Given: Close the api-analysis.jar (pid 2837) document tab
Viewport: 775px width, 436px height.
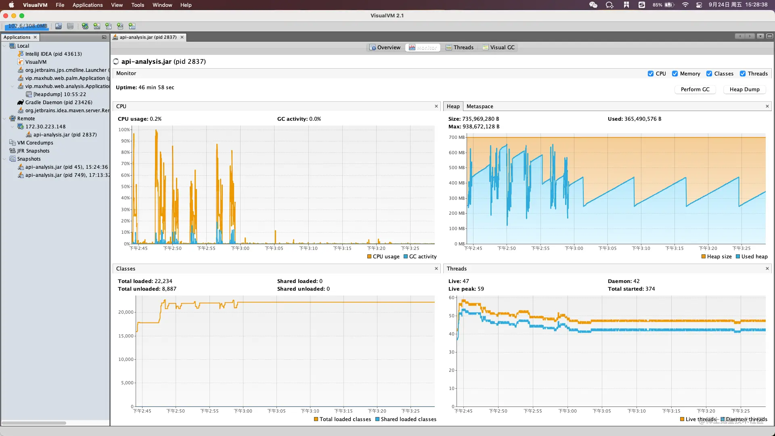Looking at the screenshot, I should [182, 37].
